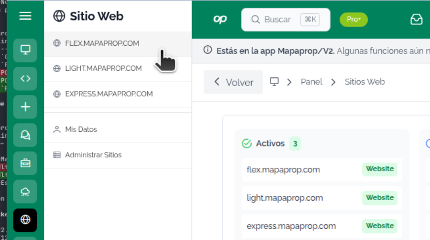The width and height of the screenshot is (430, 240).
Task: Click globe icon beside FLEX.MAPAPROP.COM
Action: pyautogui.click(x=57, y=43)
